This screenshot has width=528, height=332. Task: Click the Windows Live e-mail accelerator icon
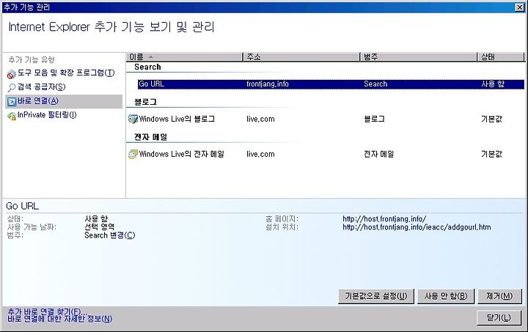(x=133, y=154)
